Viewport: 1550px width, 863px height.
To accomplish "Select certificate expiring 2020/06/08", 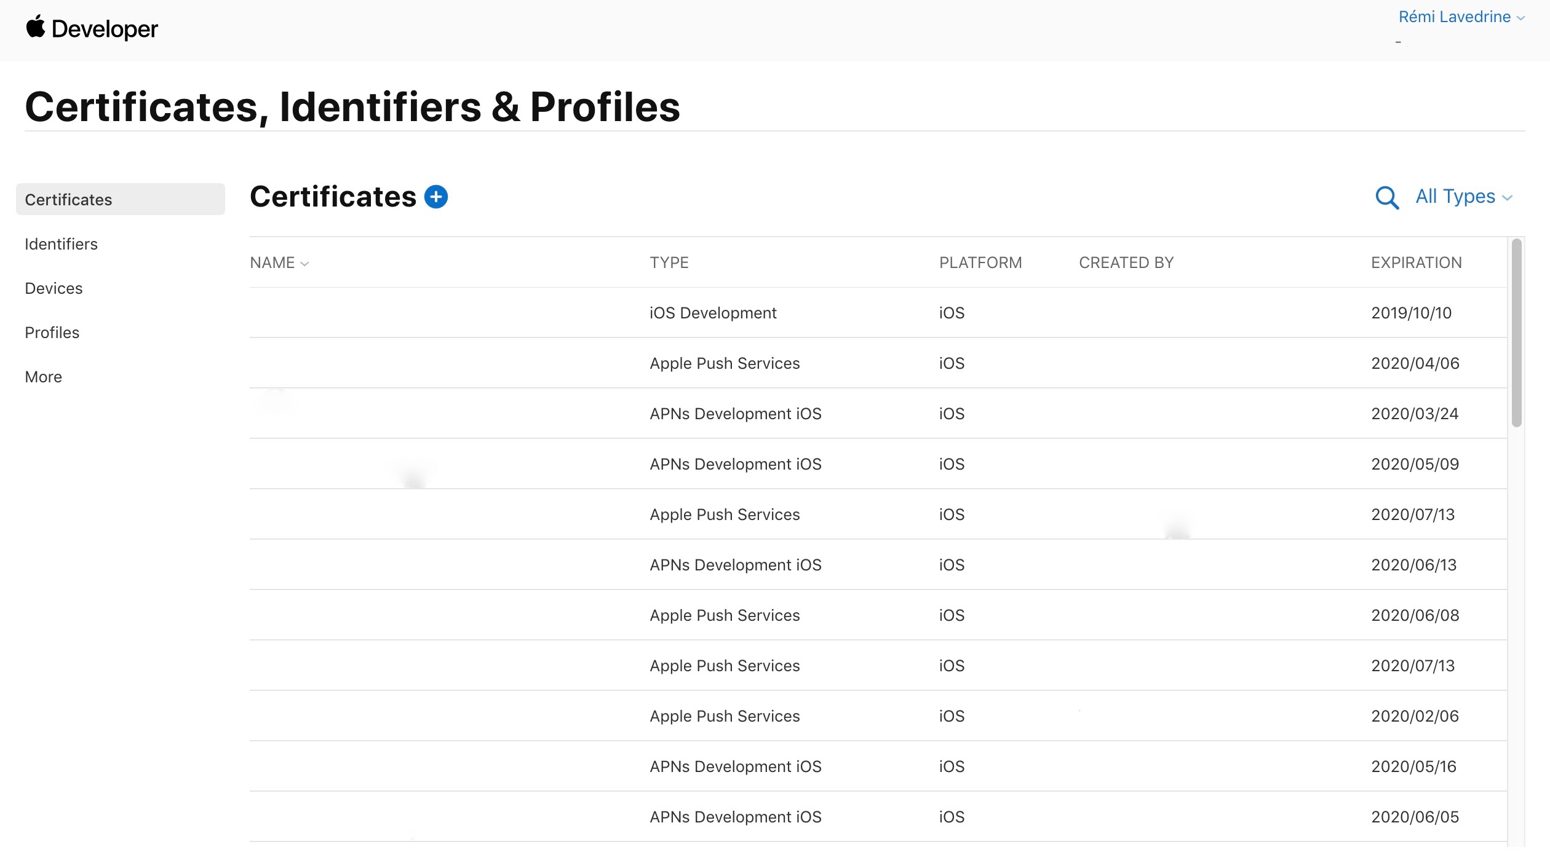I will tap(725, 615).
